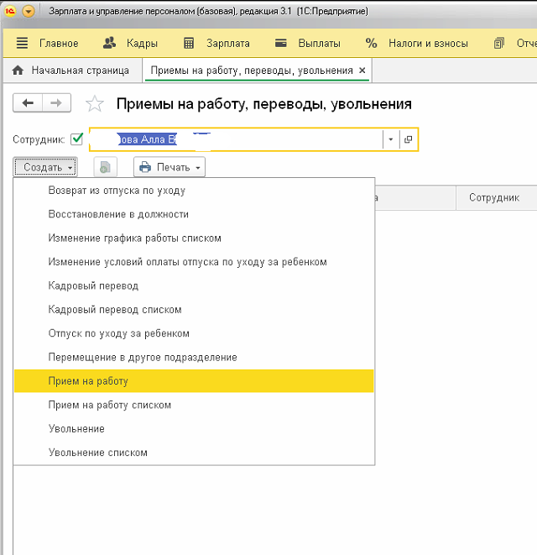Image resolution: width=537 pixels, height=555 pixels.
Task: Click the Зарплата calculator icon
Action: click(x=189, y=43)
